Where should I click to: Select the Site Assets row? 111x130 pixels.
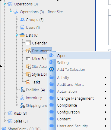tap(39, 67)
